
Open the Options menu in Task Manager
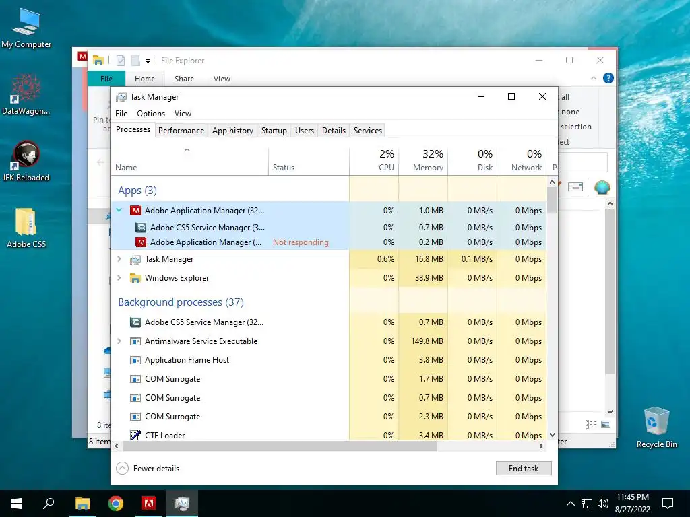pyautogui.click(x=151, y=113)
